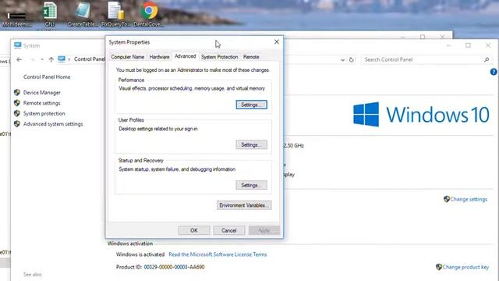This screenshot has height=281, width=499.
Task: Click OK in System Properties
Action: 194,230
